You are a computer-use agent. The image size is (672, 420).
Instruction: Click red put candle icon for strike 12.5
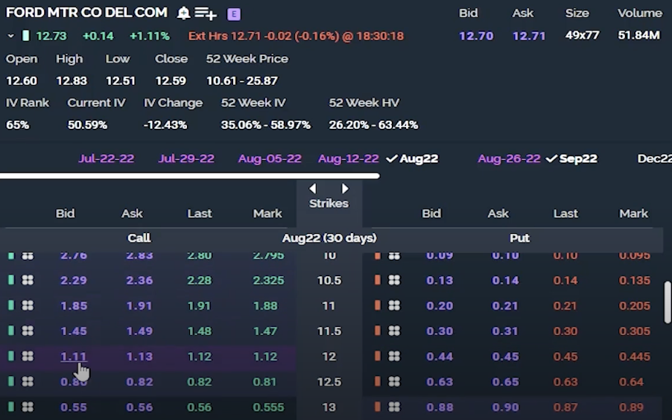pos(378,381)
